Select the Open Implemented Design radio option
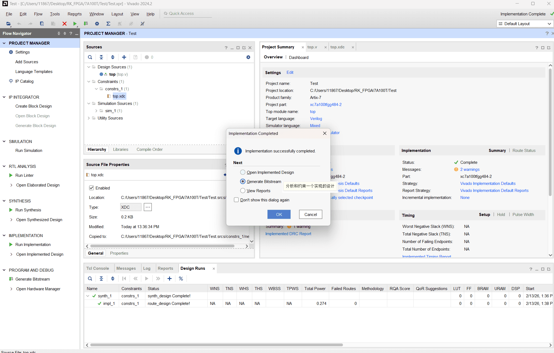Screen dimensions: 554x353 243,172
